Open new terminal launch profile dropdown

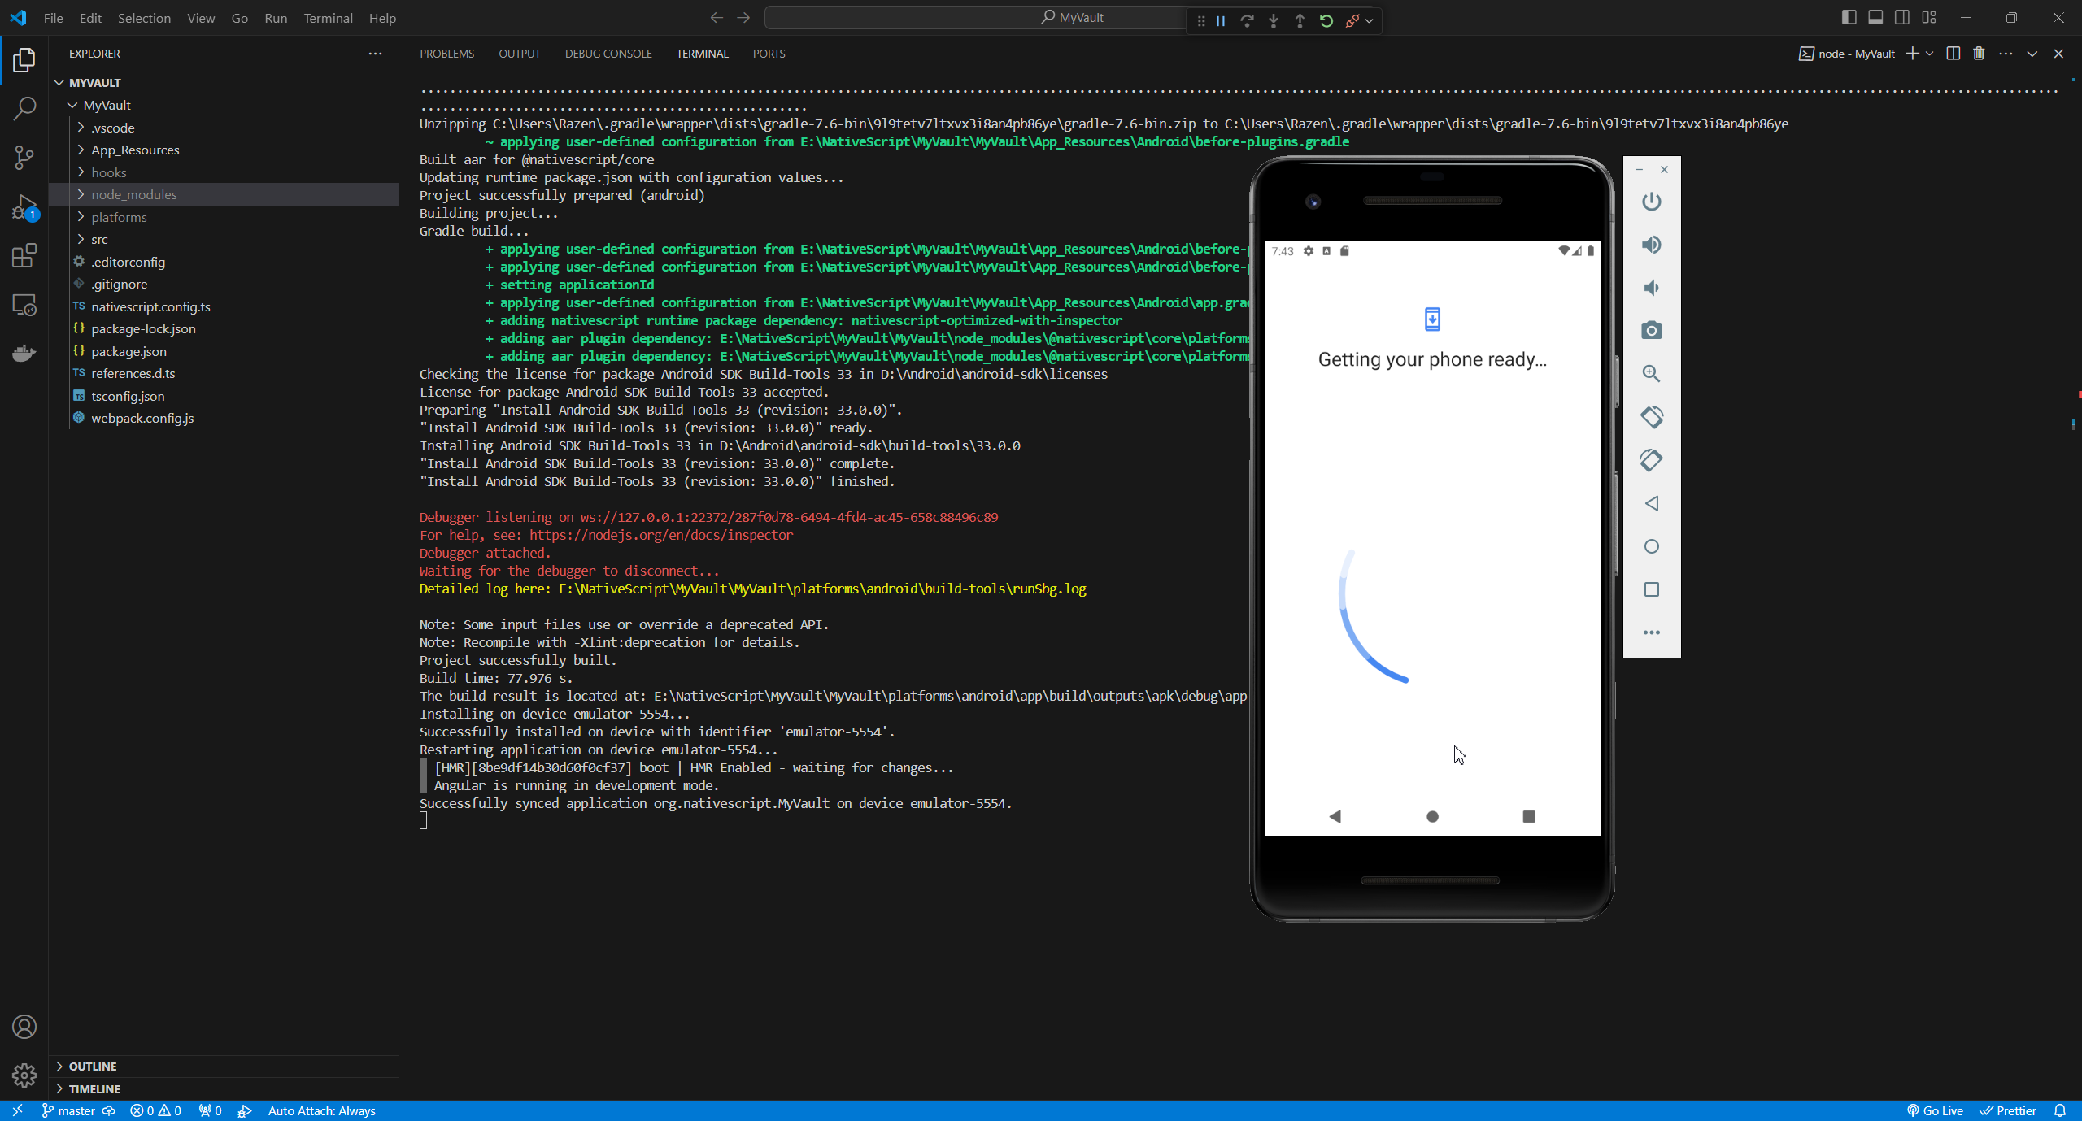tap(1930, 54)
